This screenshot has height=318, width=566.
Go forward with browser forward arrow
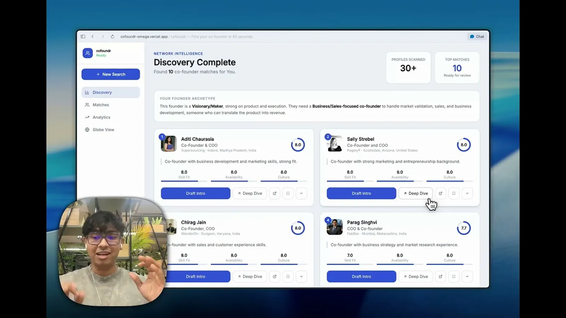click(103, 36)
